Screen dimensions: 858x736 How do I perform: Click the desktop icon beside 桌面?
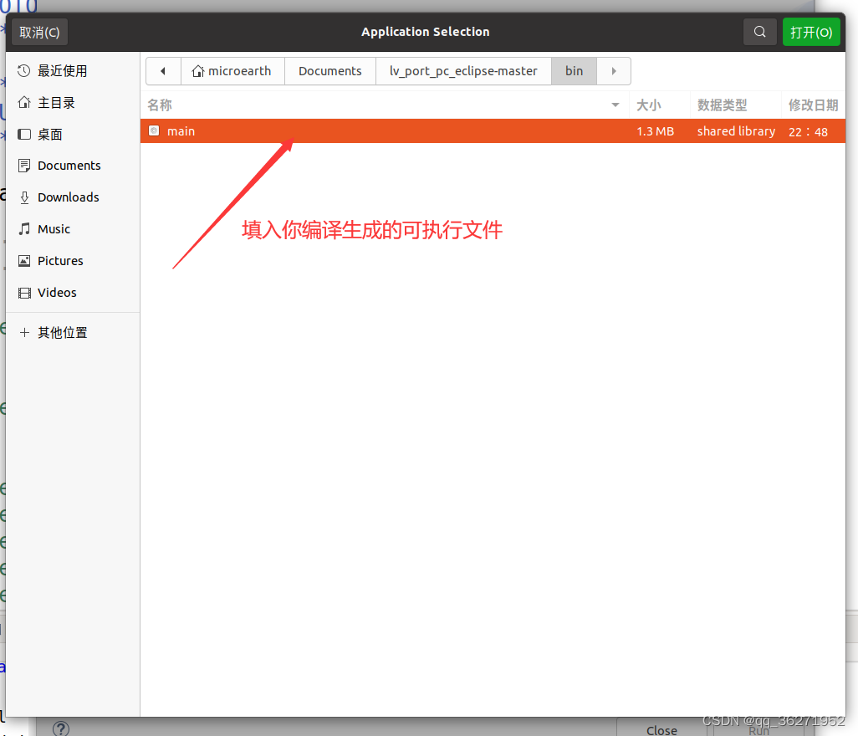pyautogui.click(x=22, y=134)
